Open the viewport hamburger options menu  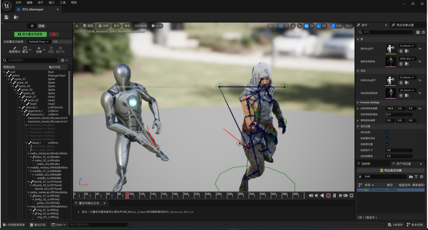point(77,26)
